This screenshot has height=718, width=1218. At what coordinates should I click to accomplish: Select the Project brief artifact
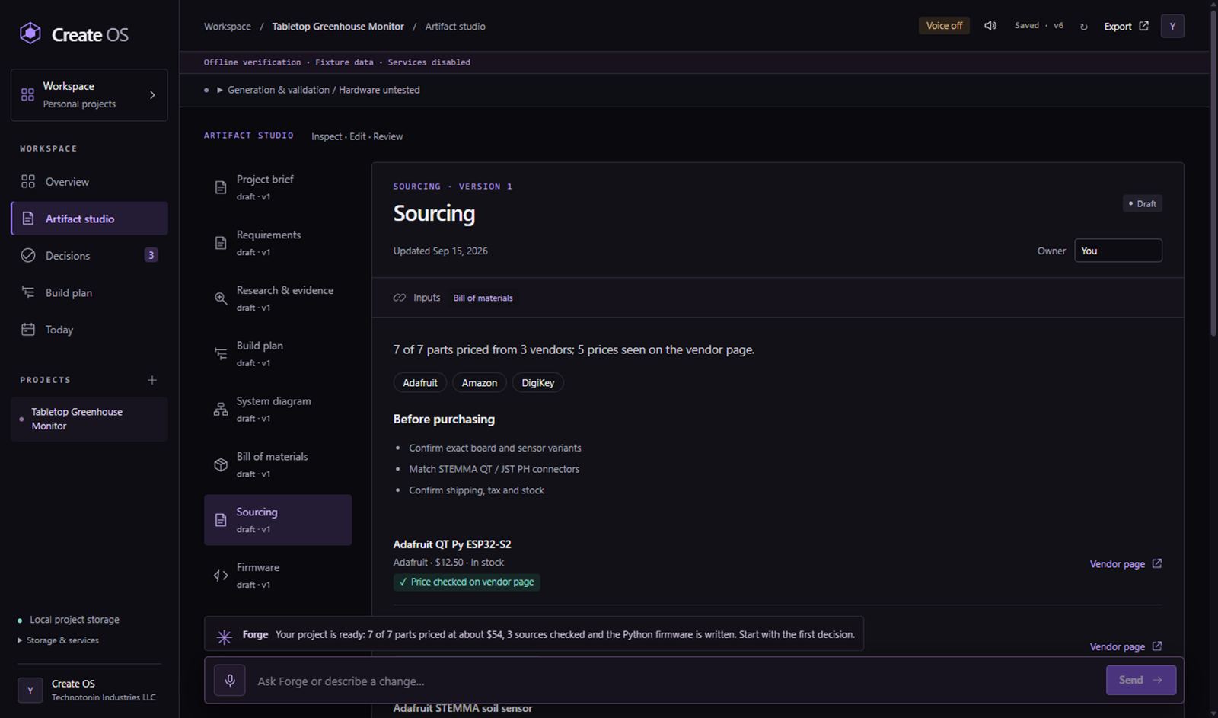278,187
